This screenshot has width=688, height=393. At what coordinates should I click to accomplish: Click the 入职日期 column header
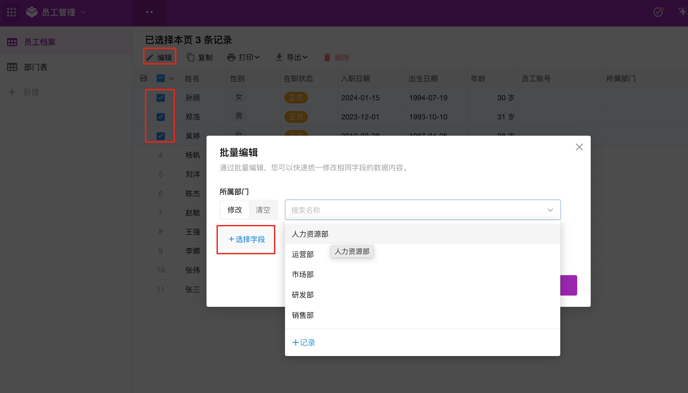(355, 79)
